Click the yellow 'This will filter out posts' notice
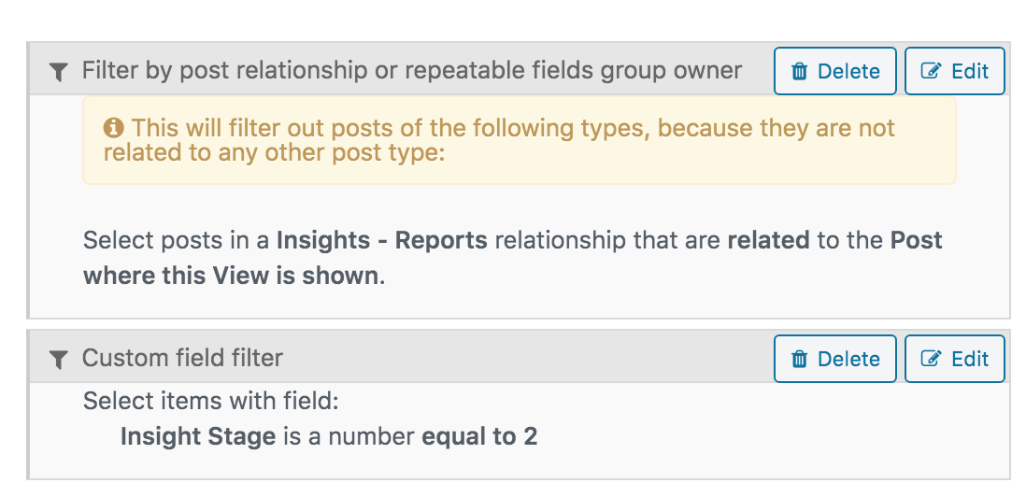The height and width of the screenshot is (497, 1026). pos(520,140)
